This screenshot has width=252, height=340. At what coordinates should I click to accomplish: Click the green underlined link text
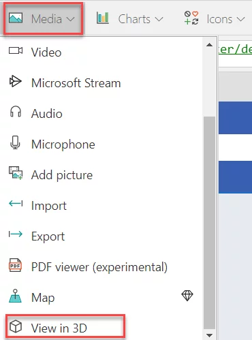click(235, 49)
